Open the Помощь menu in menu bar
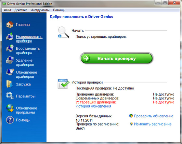The width and height of the screenshot is (182, 144). point(59,10)
